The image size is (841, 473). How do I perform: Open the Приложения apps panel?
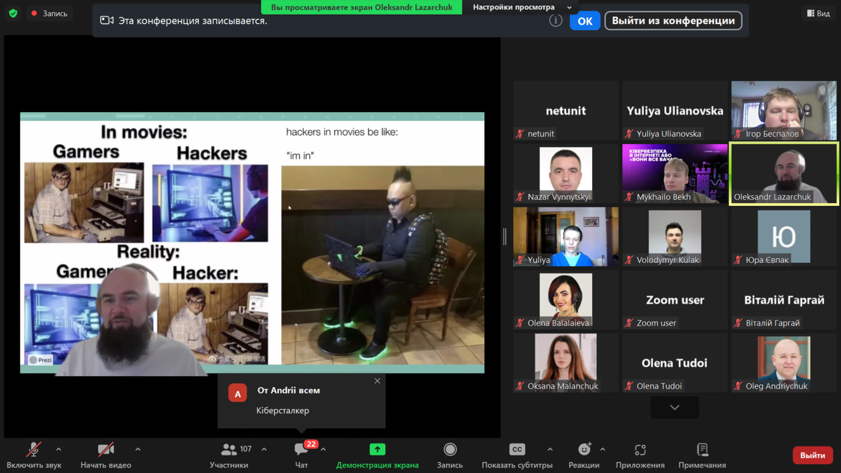coord(640,456)
